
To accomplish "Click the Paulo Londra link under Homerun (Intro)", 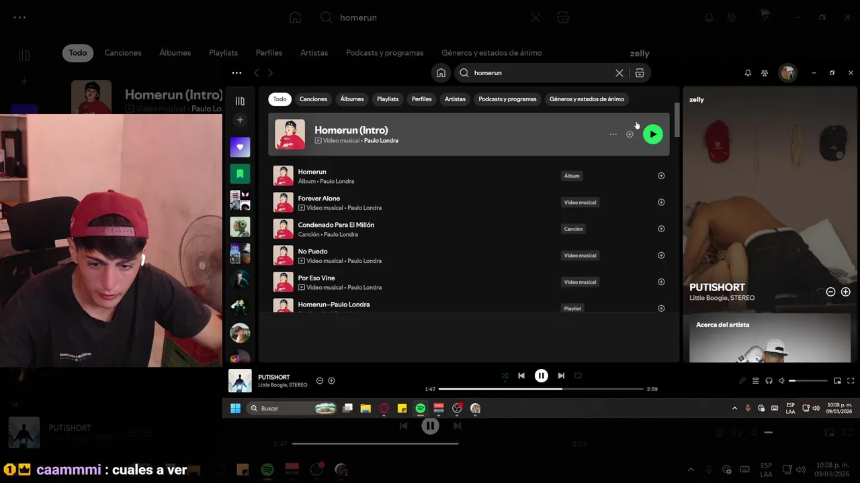I will [x=381, y=141].
